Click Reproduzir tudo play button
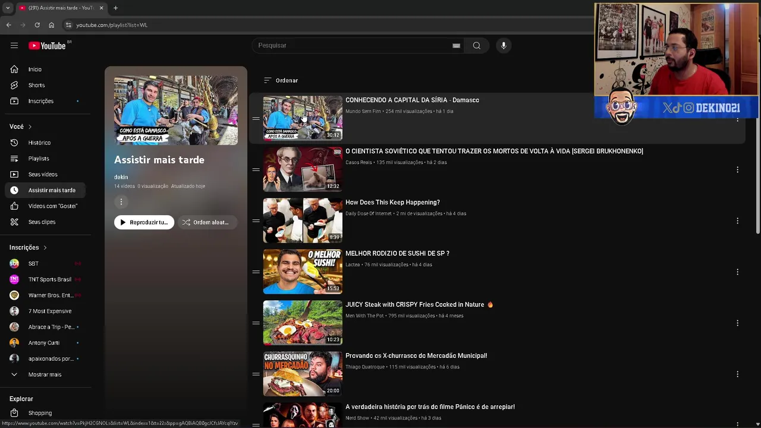The width and height of the screenshot is (761, 428). (x=144, y=222)
